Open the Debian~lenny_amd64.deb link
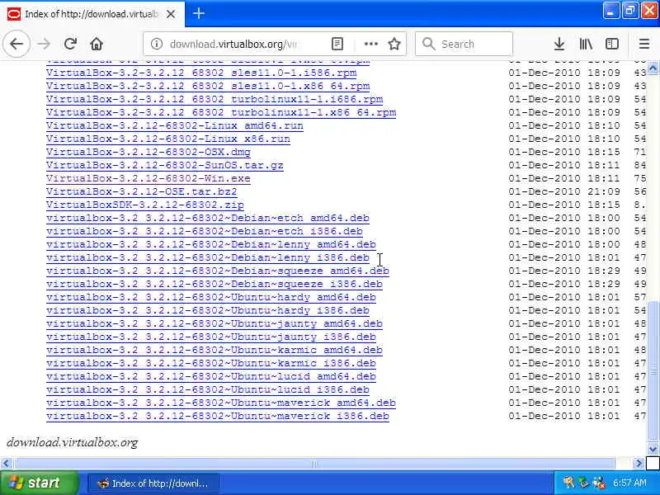 (211, 244)
